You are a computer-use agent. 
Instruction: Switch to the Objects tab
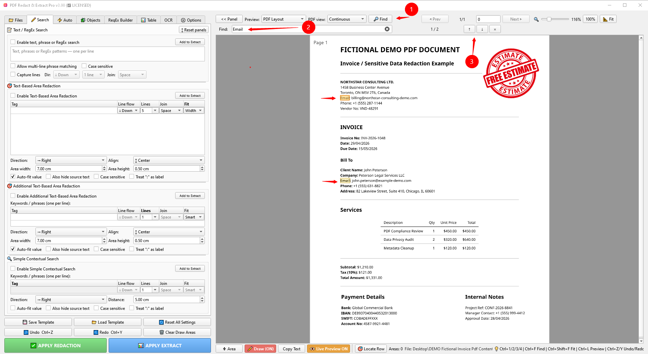90,20
